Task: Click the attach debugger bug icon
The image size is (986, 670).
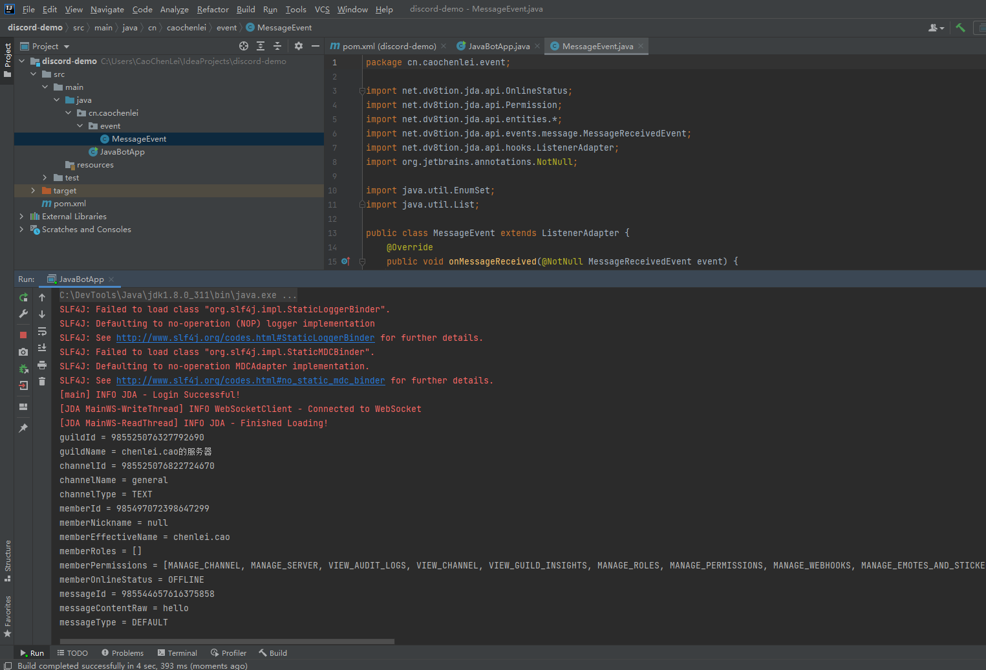Action: tap(23, 369)
